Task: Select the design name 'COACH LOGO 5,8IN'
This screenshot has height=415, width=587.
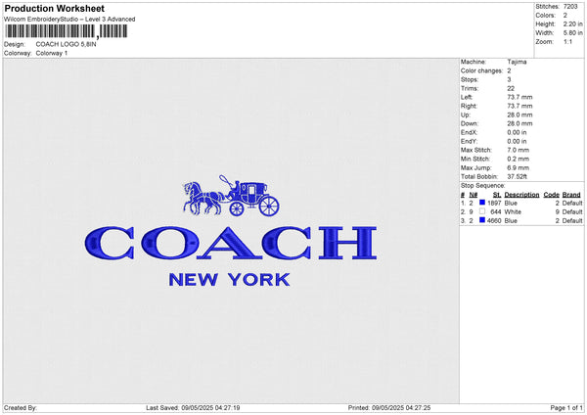Action: (66, 44)
